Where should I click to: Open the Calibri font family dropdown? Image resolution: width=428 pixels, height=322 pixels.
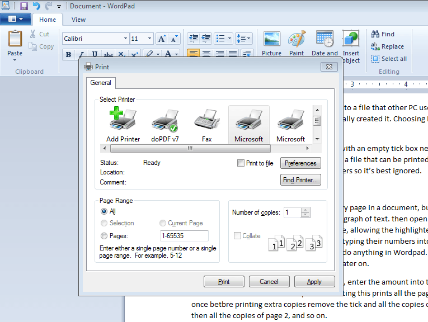(x=125, y=39)
